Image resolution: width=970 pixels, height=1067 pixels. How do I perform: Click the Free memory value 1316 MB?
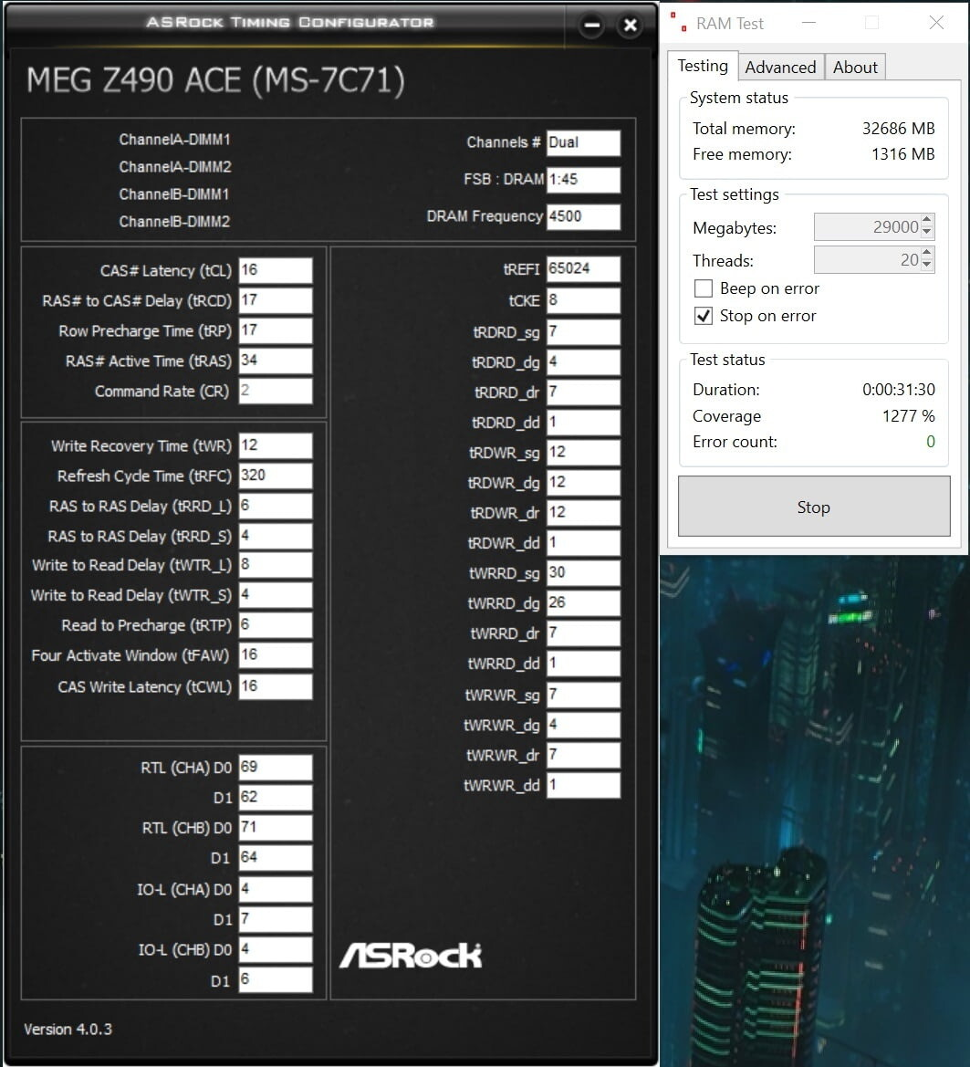(903, 154)
